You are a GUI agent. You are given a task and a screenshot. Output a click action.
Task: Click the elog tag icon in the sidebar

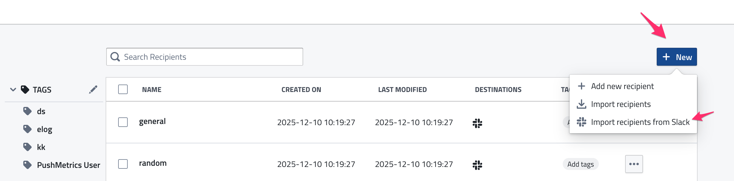coord(27,129)
